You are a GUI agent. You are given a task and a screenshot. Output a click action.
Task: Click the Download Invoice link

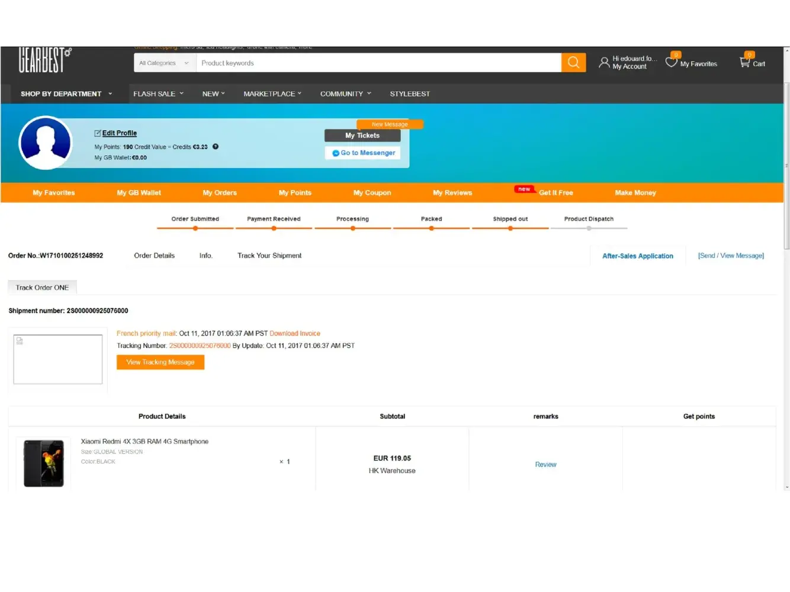pyautogui.click(x=295, y=334)
